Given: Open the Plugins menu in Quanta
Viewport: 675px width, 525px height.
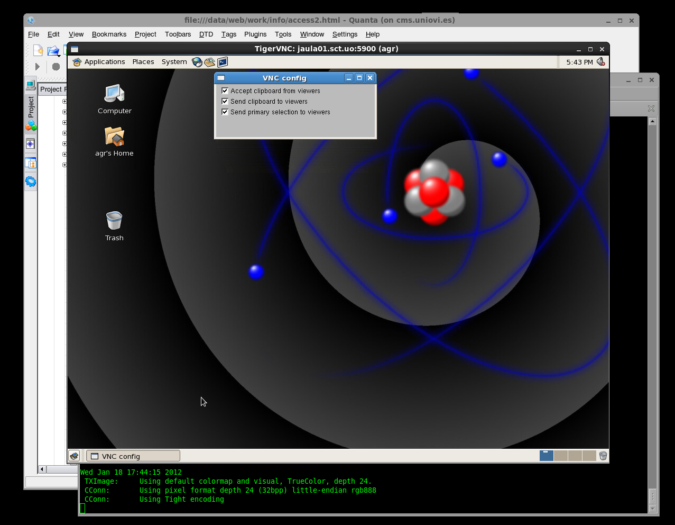Looking at the screenshot, I should pyautogui.click(x=255, y=34).
